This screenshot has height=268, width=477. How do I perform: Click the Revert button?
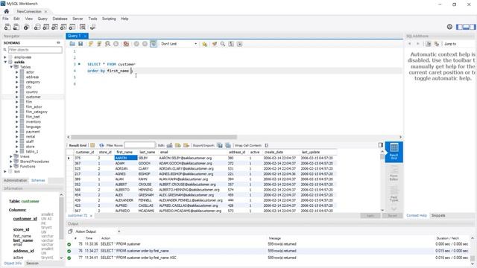coord(393,215)
